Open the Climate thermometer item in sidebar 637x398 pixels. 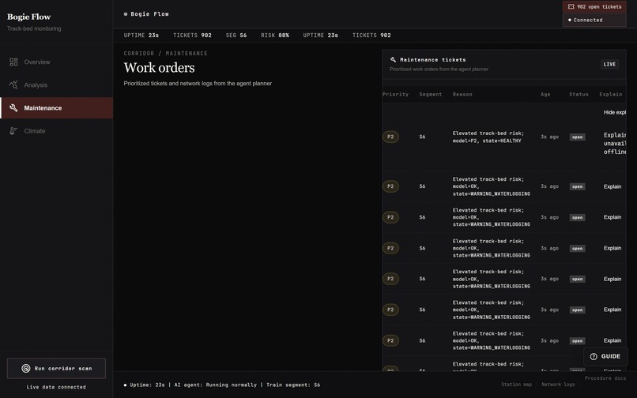coord(56,131)
